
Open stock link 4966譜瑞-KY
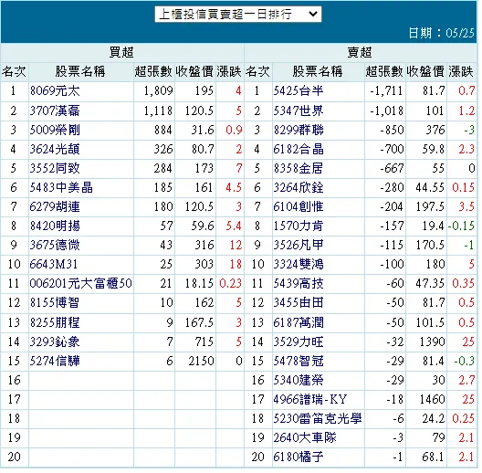click(310, 399)
